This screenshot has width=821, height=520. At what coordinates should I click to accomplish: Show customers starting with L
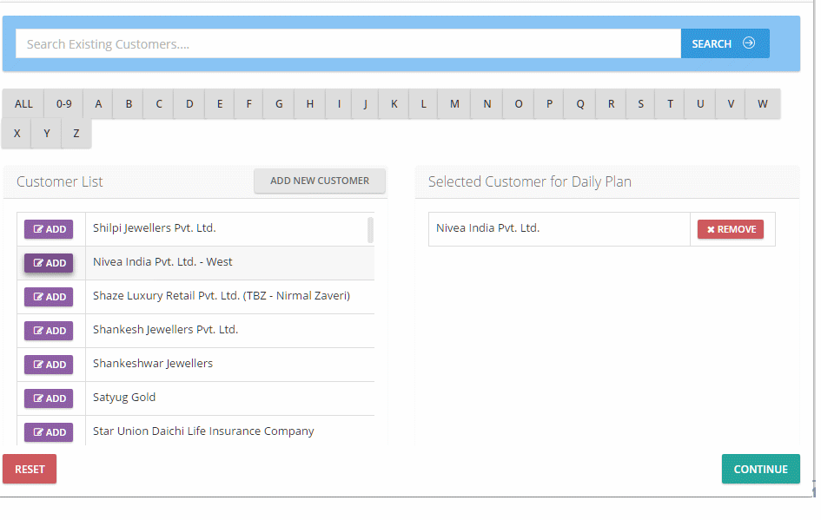(x=423, y=103)
